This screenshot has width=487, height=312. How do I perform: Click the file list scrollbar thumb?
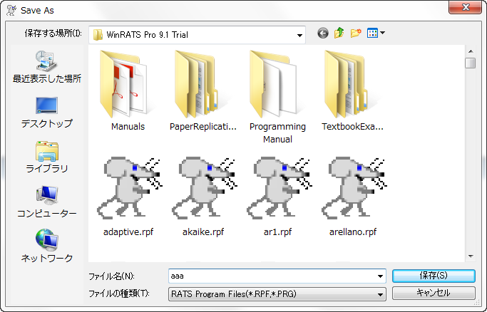(x=471, y=63)
